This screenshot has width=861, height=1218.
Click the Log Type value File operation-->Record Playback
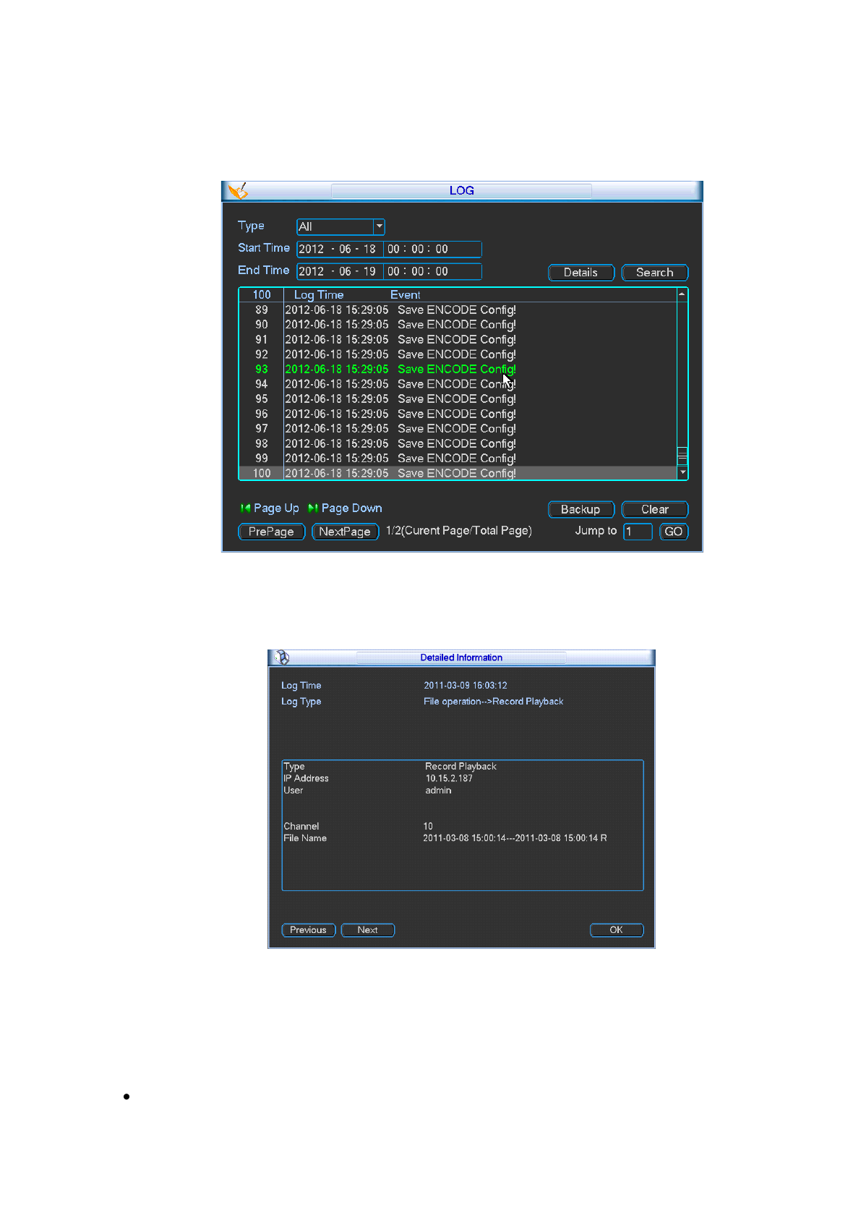click(x=494, y=702)
